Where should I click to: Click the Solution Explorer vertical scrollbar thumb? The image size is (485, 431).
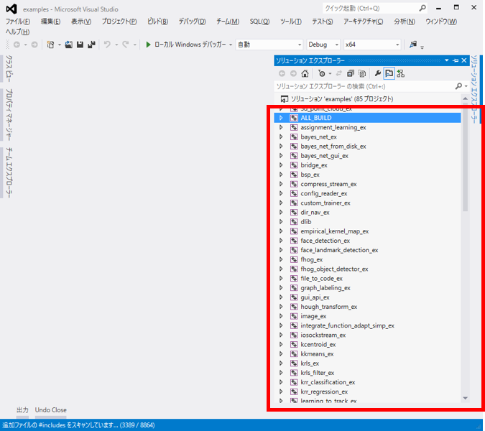click(x=465, y=158)
